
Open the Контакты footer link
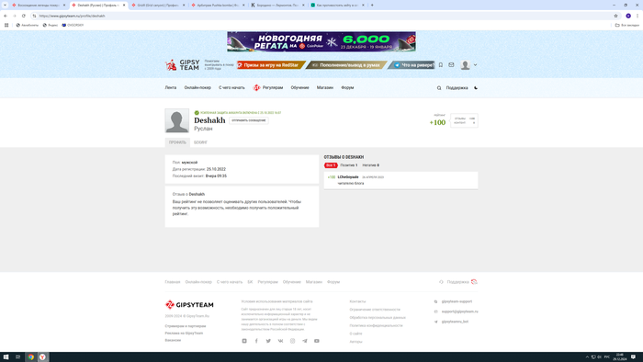point(357,301)
